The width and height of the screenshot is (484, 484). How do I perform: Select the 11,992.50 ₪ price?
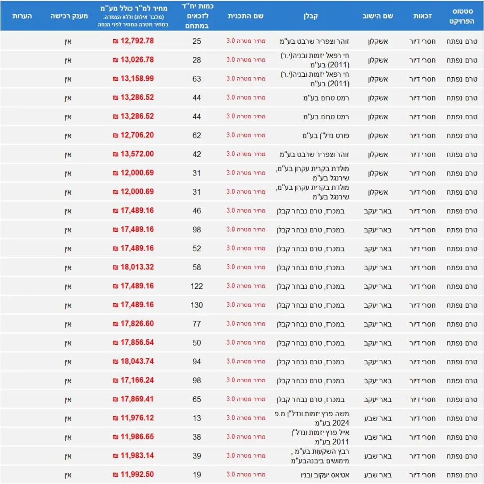click(133, 475)
